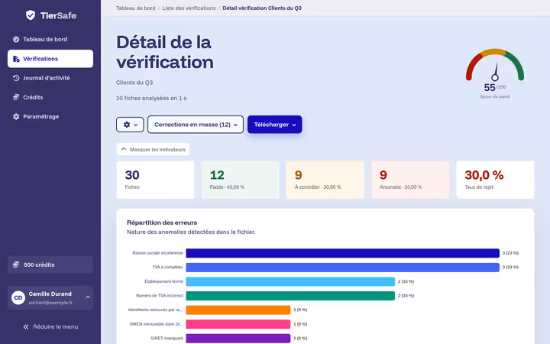Screen dimensions: 550x344
Task: Click the double chevron Réduire icon
Action: (x=26, y=327)
